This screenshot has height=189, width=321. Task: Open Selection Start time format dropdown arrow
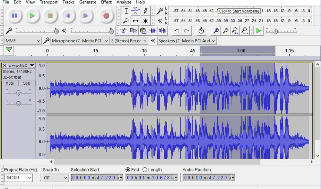121,178
